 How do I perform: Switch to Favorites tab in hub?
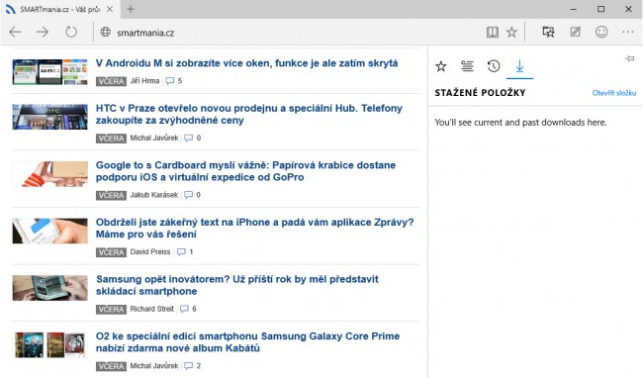(441, 66)
